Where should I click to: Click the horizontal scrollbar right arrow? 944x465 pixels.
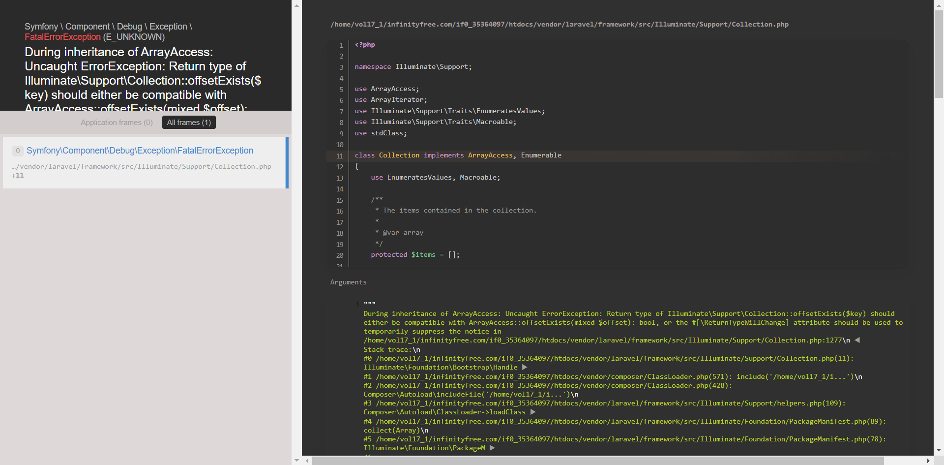pyautogui.click(x=928, y=461)
